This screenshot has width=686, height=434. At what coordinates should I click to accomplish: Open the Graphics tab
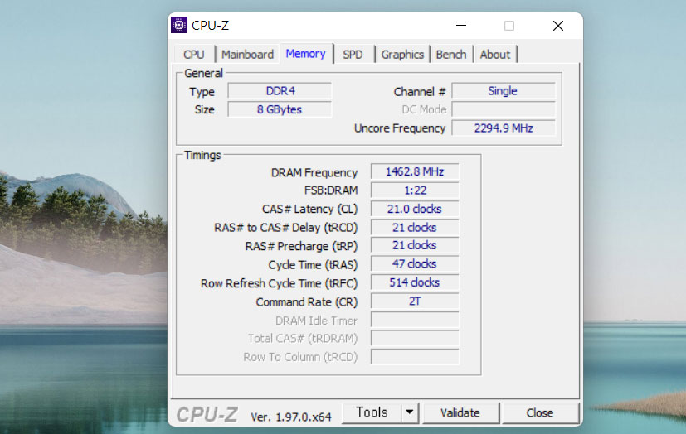click(x=402, y=55)
